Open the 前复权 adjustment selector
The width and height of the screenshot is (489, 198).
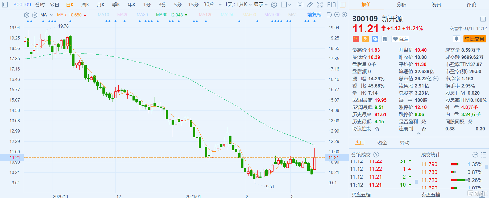(314, 15)
